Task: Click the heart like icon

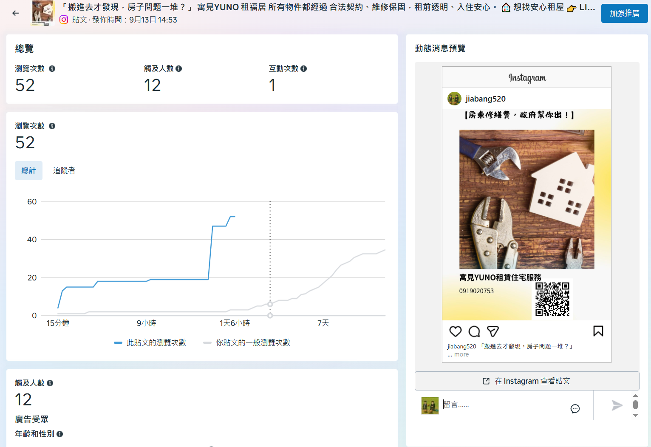Action: coord(455,331)
